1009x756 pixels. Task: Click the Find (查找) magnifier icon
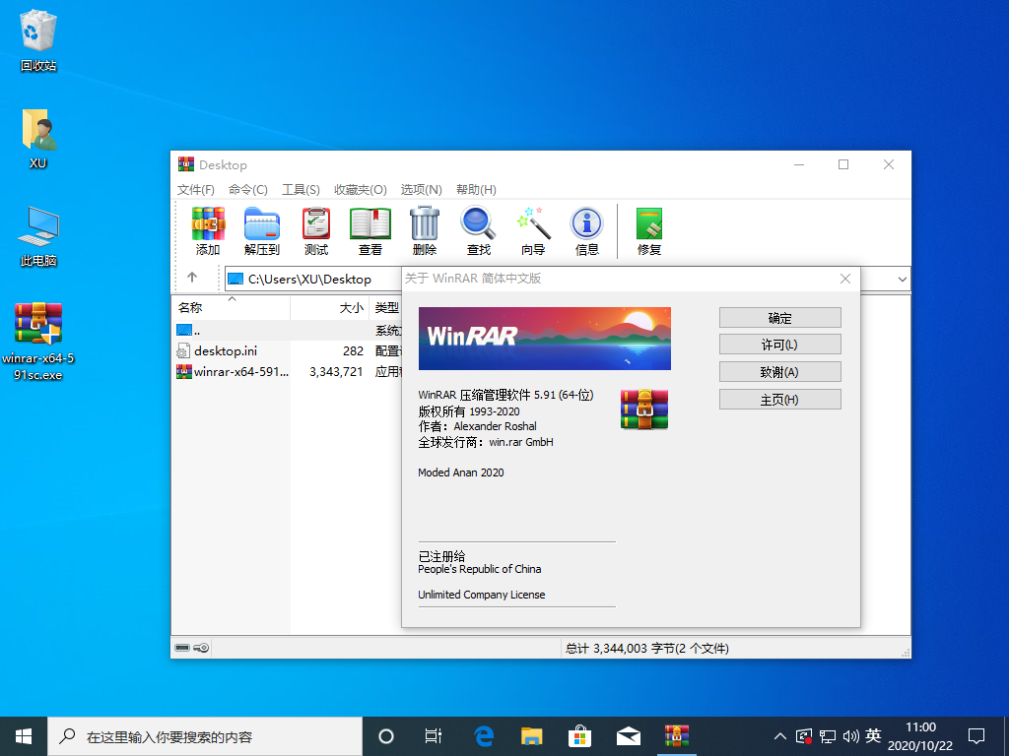click(479, 231)
